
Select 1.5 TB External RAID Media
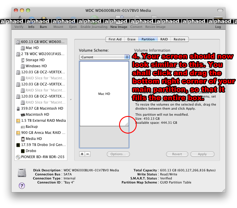point(41,120)
